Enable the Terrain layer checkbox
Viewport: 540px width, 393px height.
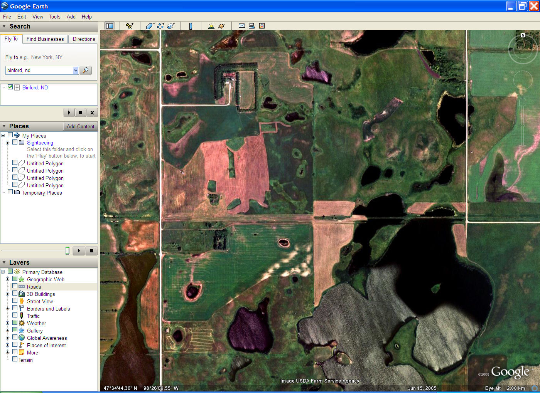pos(15,359)
